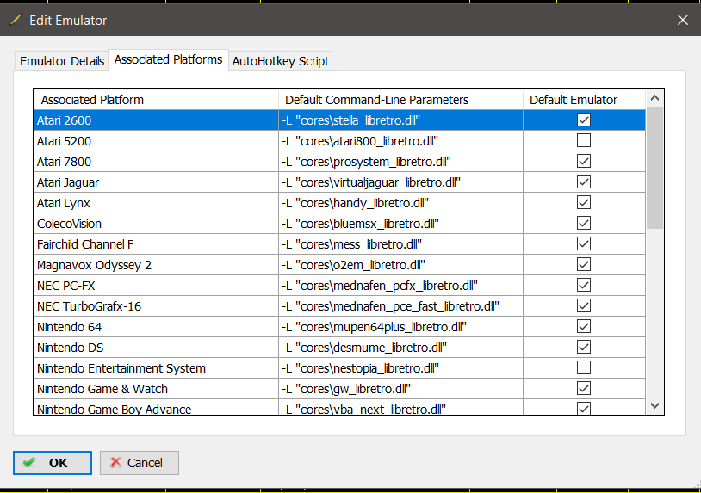Click the prosystem_libretro.dll parameters cell

coord(400,162)
